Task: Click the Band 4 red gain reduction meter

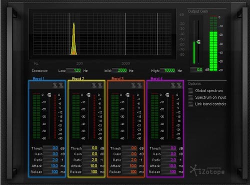Action: 173,117
